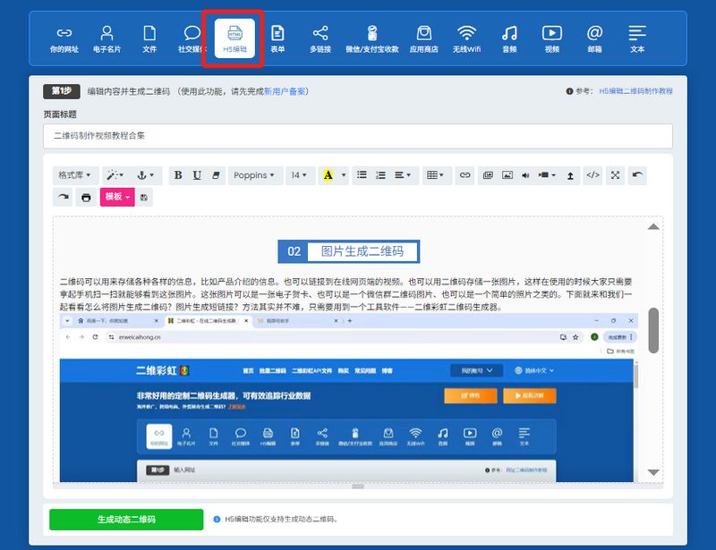Image resolution: width=716 pixels, height=550 pixels.
Task: Click the insert link icon
Action: pos(465,175)
